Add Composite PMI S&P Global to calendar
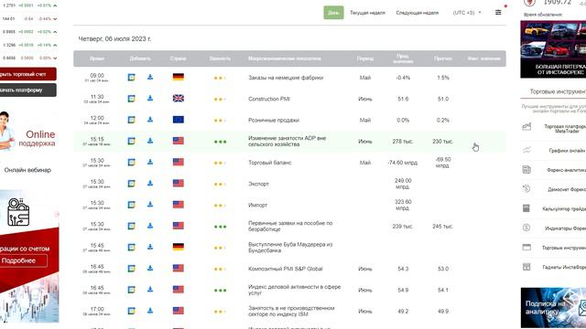 (131, 269)
